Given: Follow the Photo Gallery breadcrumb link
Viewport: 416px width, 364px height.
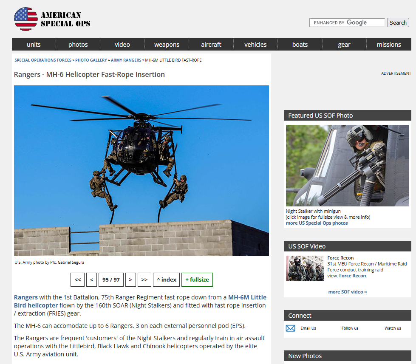Looking at the screenshot, I should (x=91, y=60).
